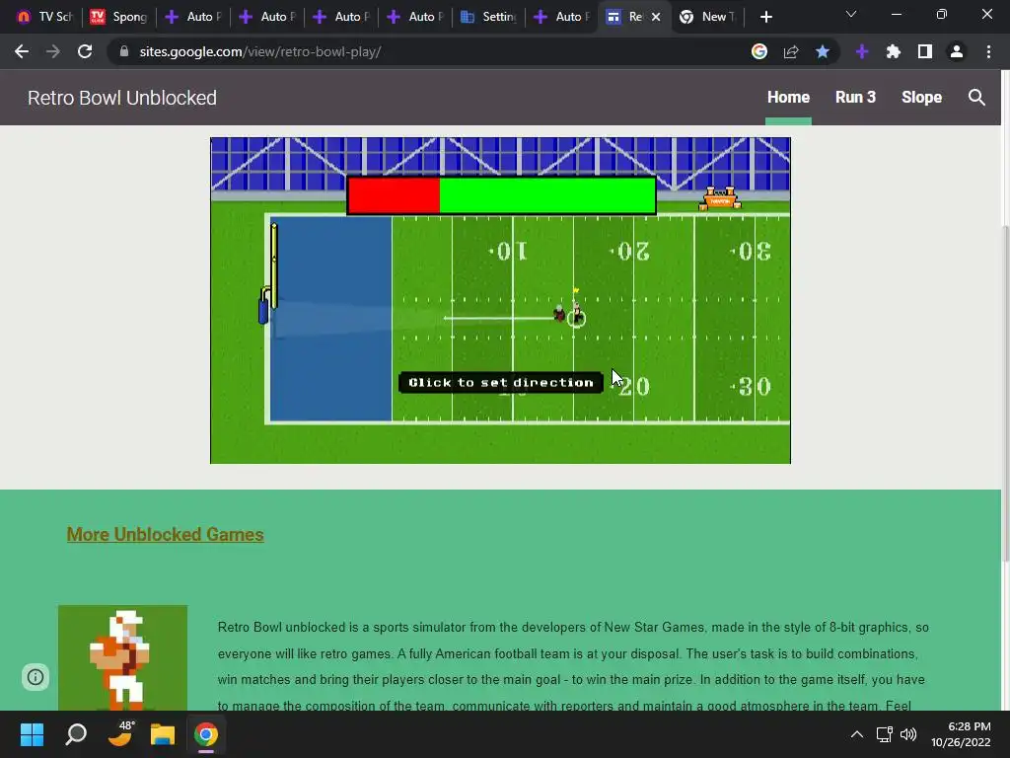1010x758 pixels.
Task: Open File Explorer from taskbar
Action: pos(163,734)
